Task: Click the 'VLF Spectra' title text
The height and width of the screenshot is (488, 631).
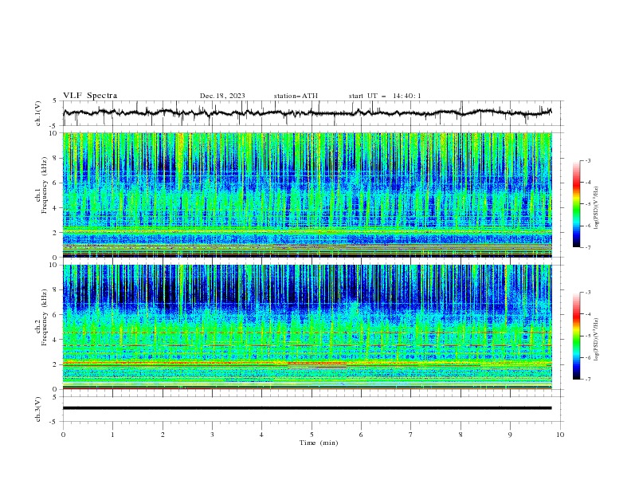Action: click(90, 96)
